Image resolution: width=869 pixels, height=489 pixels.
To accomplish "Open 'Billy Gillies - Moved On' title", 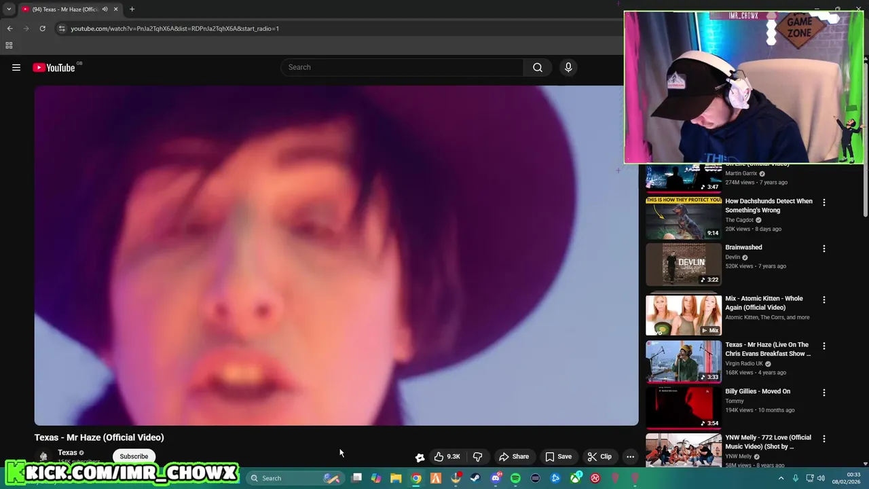I will [758, 391].
